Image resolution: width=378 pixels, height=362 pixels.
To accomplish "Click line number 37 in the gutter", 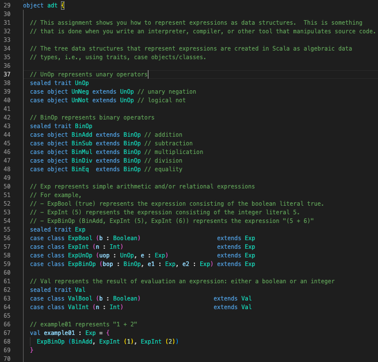I will (7, 74).
